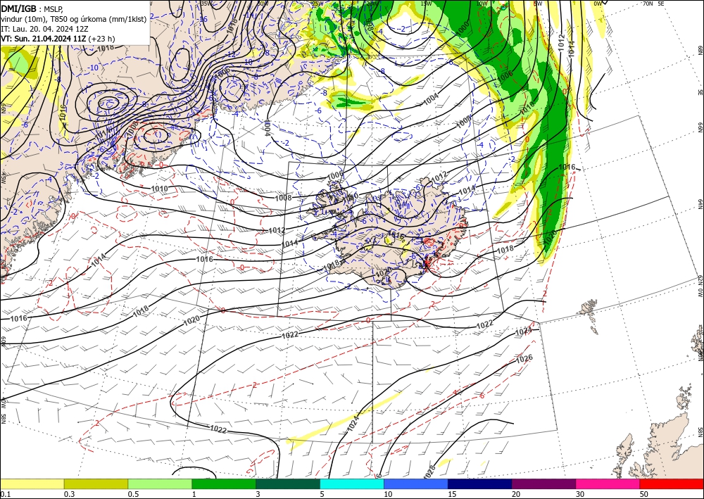Click the "0.5" legend value label
This screenshot has width=704, height=499.
[x=133, y=494]
